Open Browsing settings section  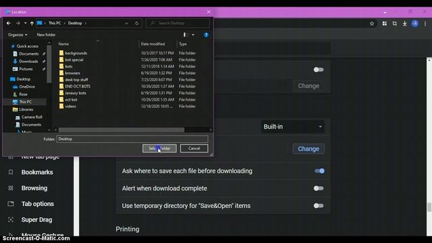[x=34, y=188]
